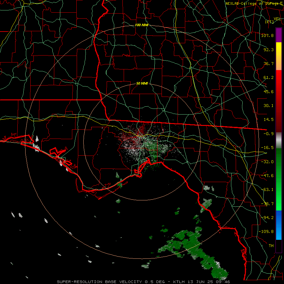Viewport: 284px width, 284px height.
Task: Click the 50 NMI range ring label
Action: [x=142, y=84]
